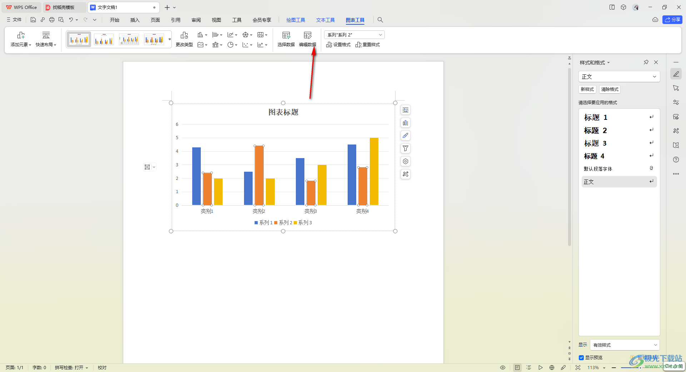Pin the Styles and Formatting pane
686x372 pixels.
point(646,62)
